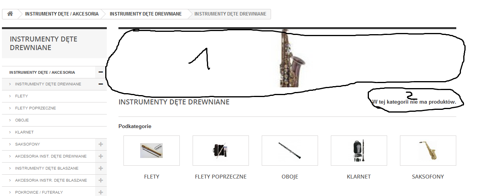Expand Akcesoria Instr. Dęte Blaszane plus
485x196 pixels.
point(101,180)
